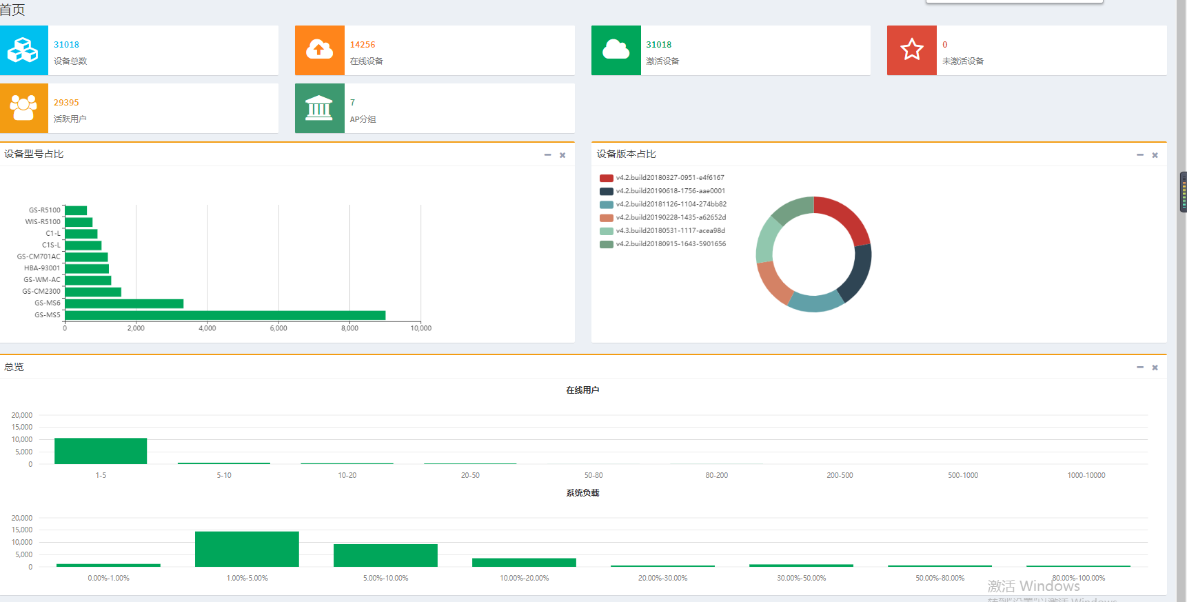
Task: Close the 总览 overview panel
Action: tap(1155, 368)
